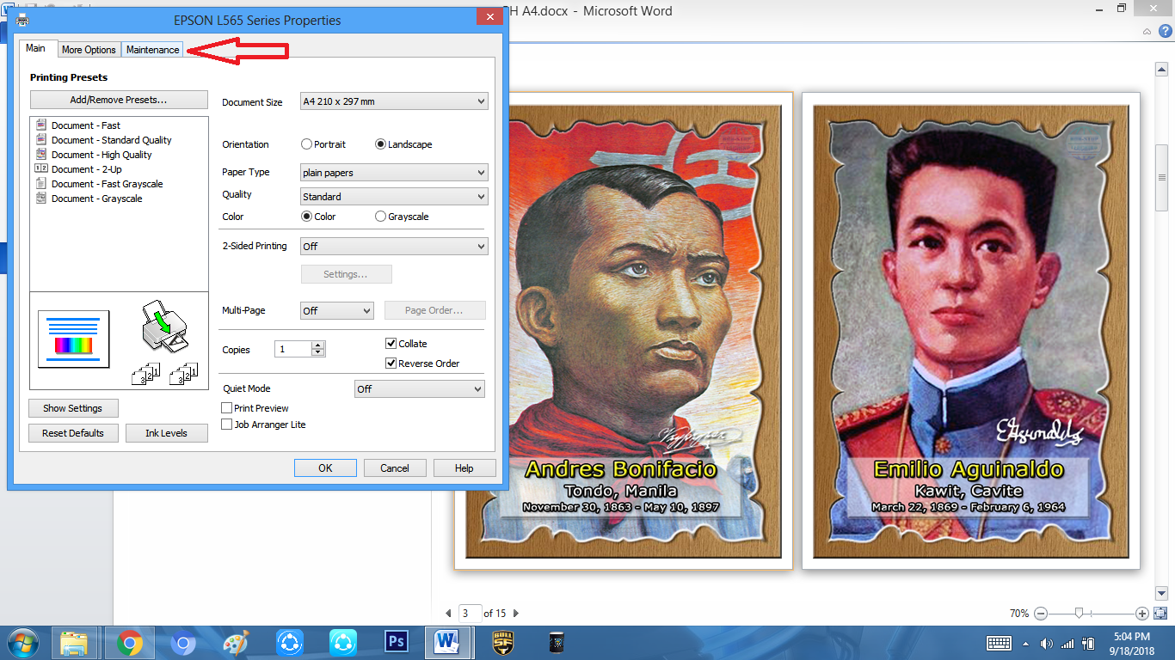
Task: Click the network signal icon in the tray
Action: click(1067, 644)
